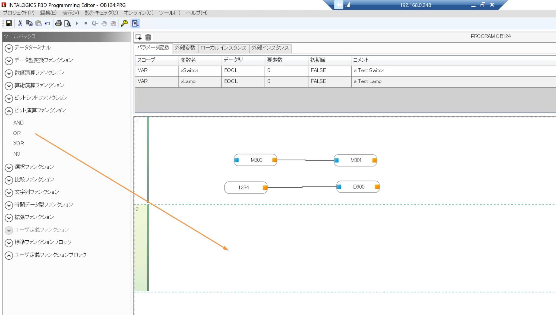Switch to 外部変数 tab
556x315 pixels.
coord(185,48)
